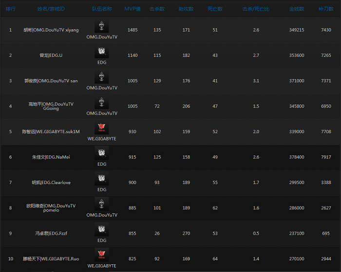Click the EDG logo in Clearlove's row

(101, 179)
